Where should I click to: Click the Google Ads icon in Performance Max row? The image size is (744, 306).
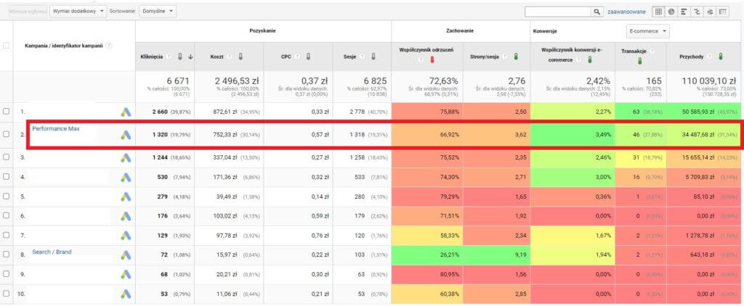[x=126, y=135]
